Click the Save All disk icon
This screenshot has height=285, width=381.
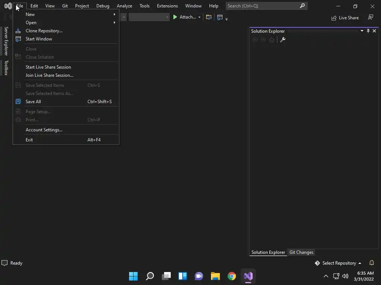pyautogui.click(x=18, y=102)
